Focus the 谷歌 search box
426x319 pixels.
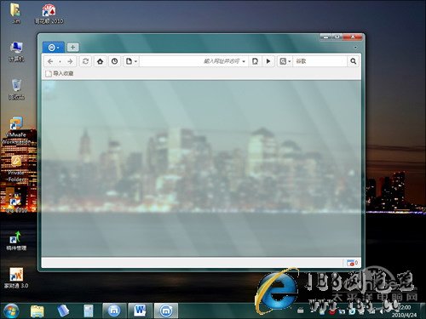pyautogui.click(x=320, y=61)
